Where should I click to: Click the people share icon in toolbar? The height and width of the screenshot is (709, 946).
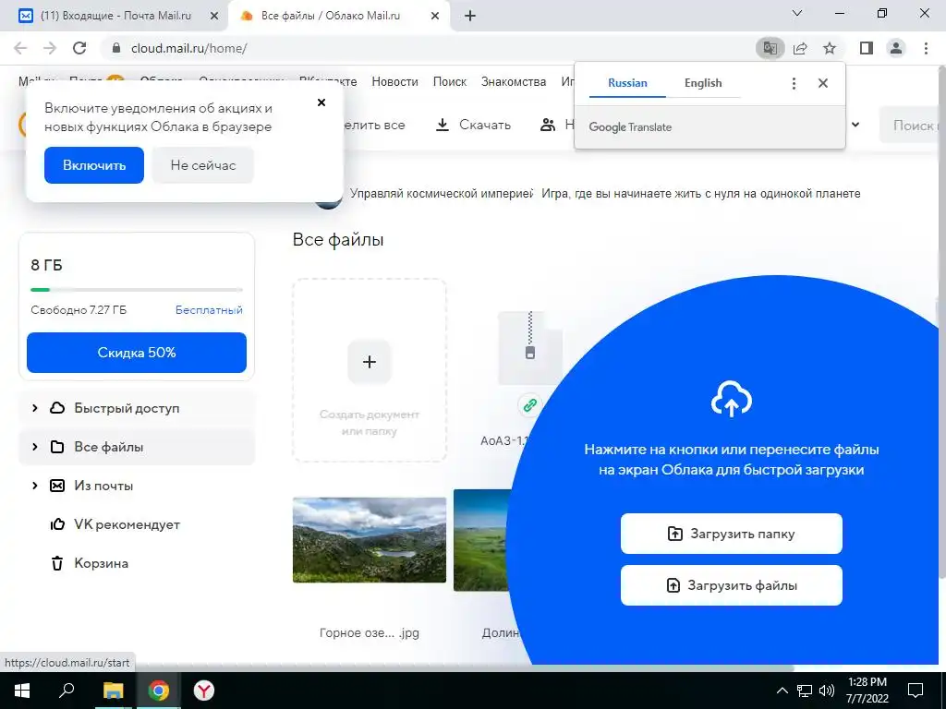[x=547, y=125]
